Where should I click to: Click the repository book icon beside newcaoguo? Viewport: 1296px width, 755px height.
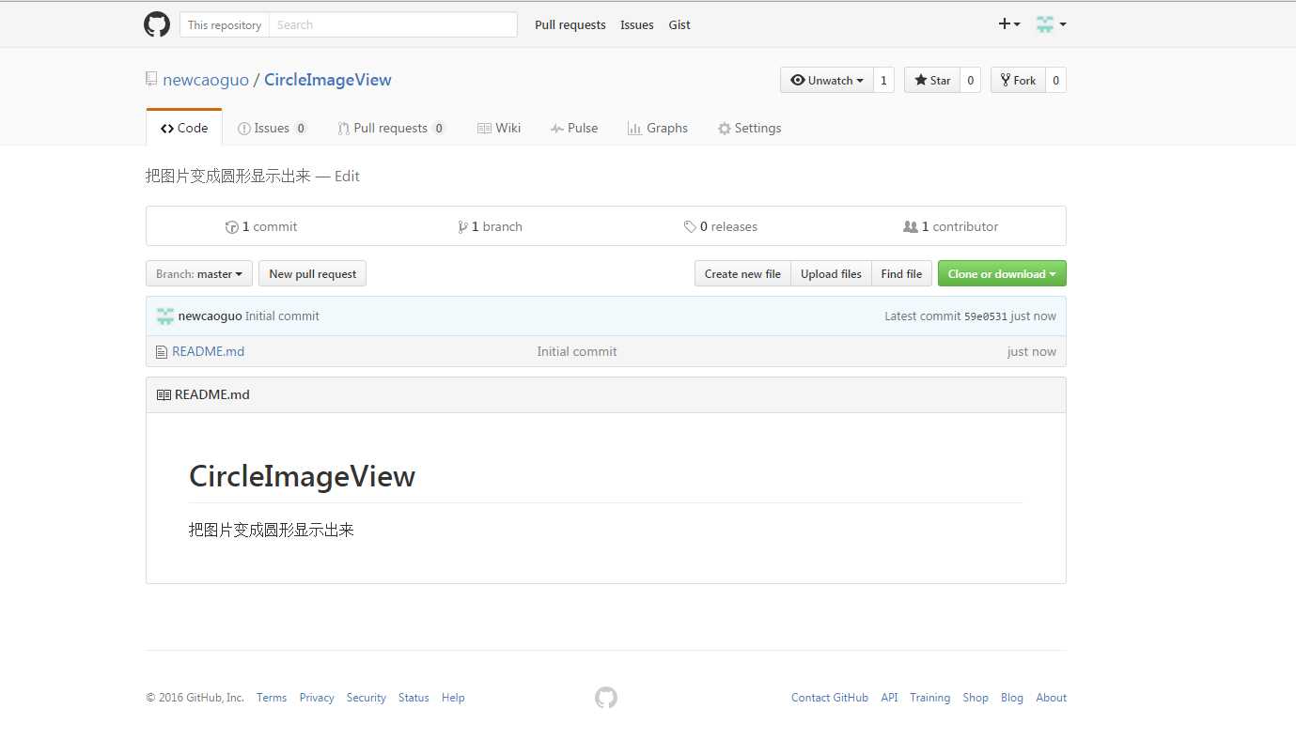coord(151,80)
